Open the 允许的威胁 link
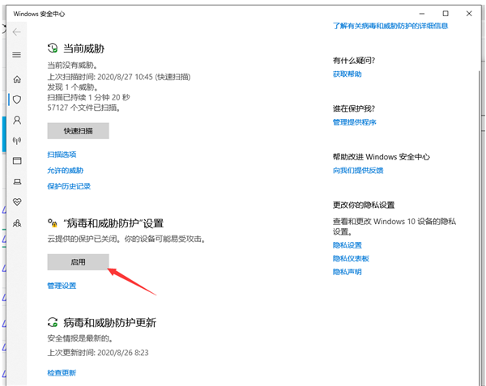This screenshot has height=386, width=486. click(65, 171)
